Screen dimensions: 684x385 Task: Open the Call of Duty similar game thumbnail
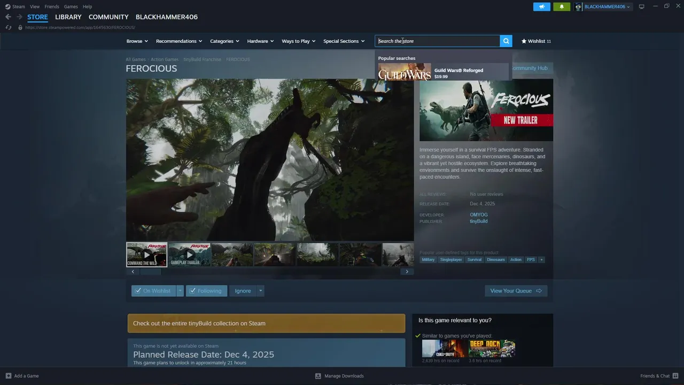445,349
